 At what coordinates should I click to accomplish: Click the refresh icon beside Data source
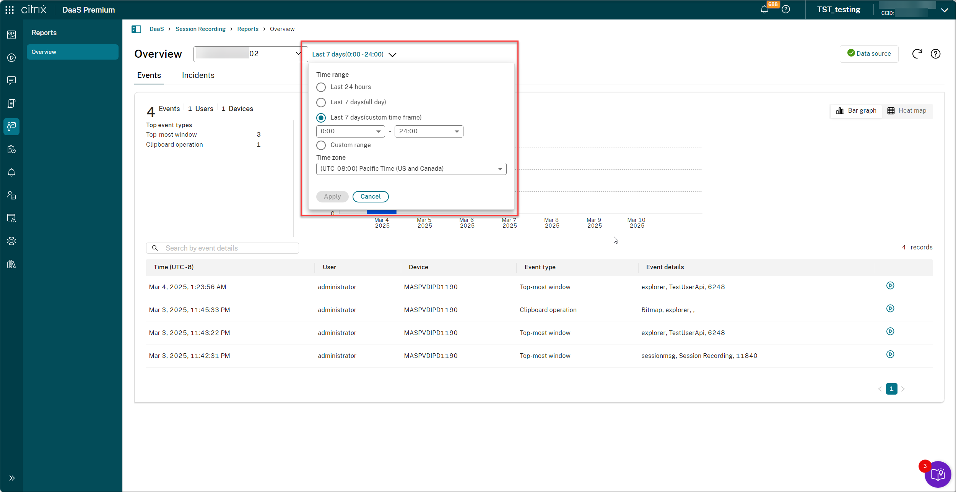917,54
